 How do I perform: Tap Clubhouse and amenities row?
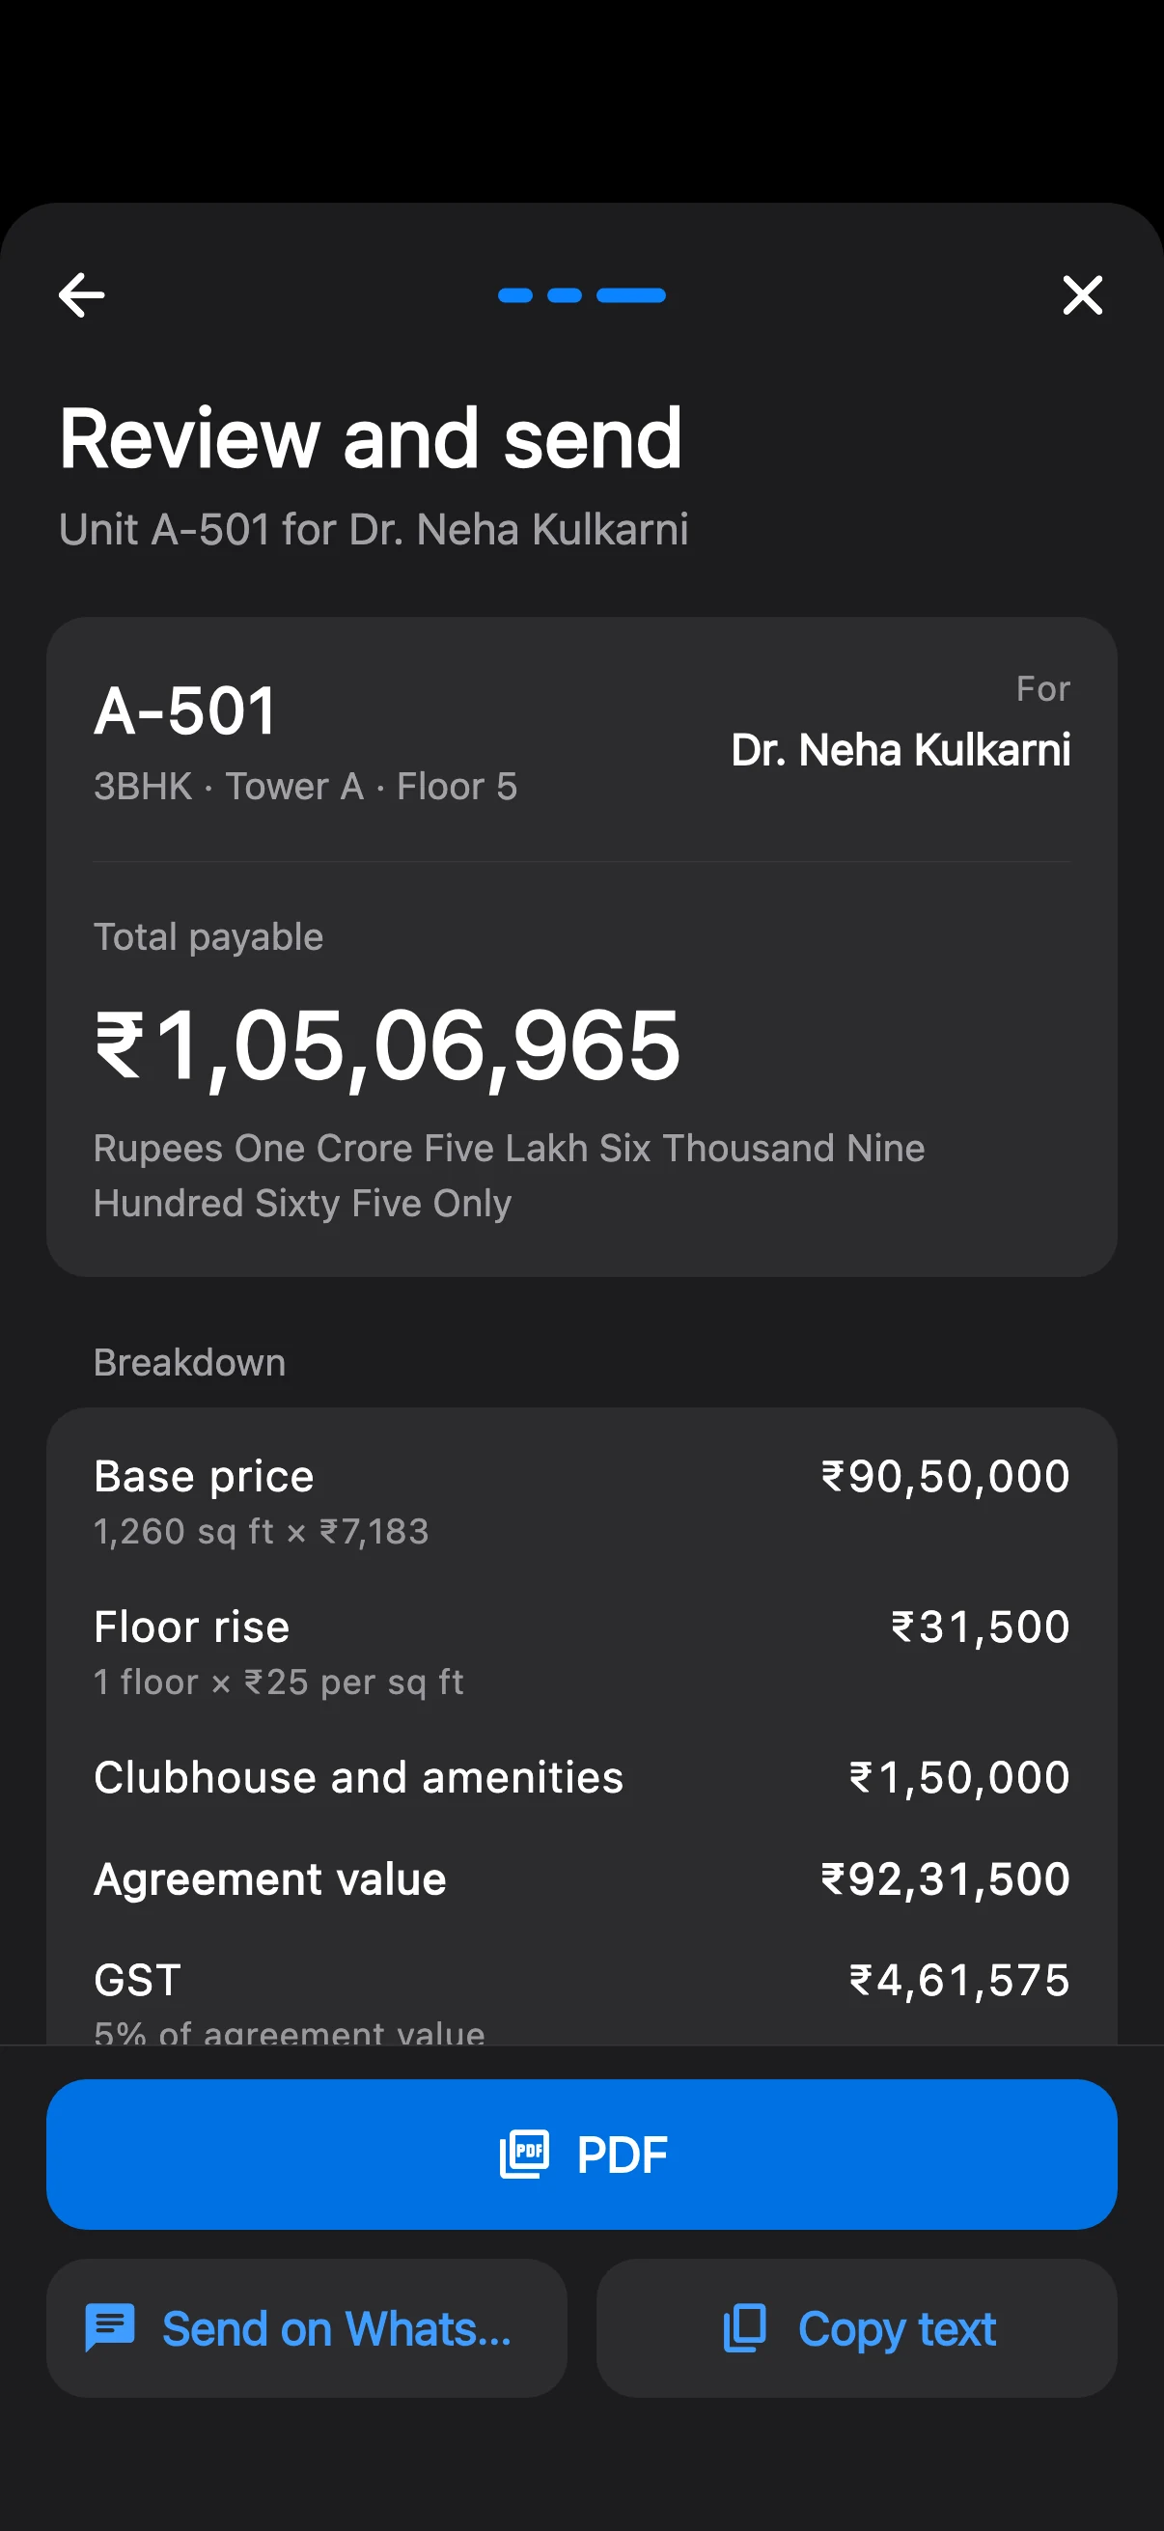point(581,1777)
